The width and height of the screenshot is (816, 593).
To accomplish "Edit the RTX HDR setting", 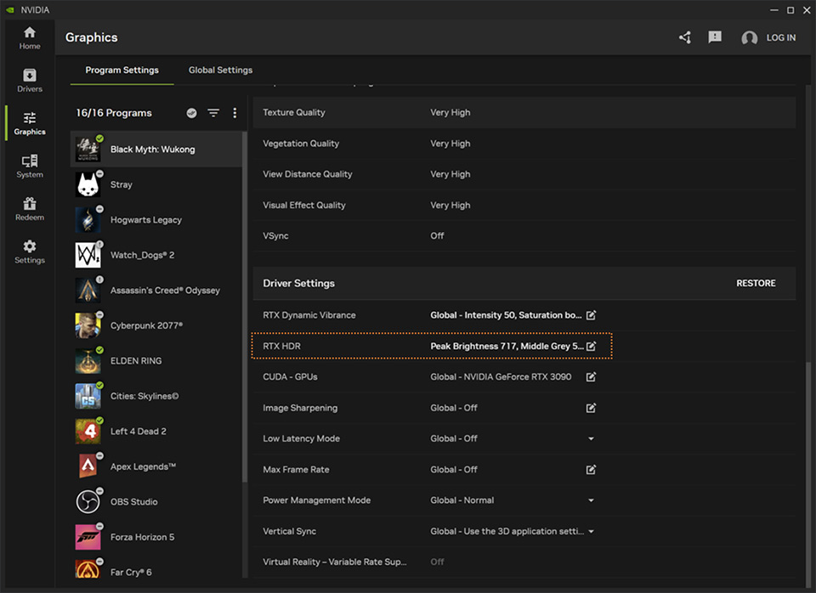I will pyautogui.click(x=592, y=347).
